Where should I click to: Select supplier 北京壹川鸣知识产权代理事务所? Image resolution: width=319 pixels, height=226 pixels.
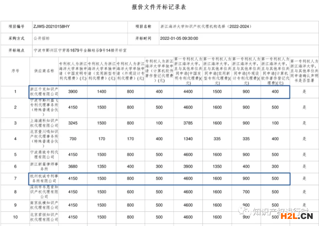pyautogui.click(x=44, y=139)
